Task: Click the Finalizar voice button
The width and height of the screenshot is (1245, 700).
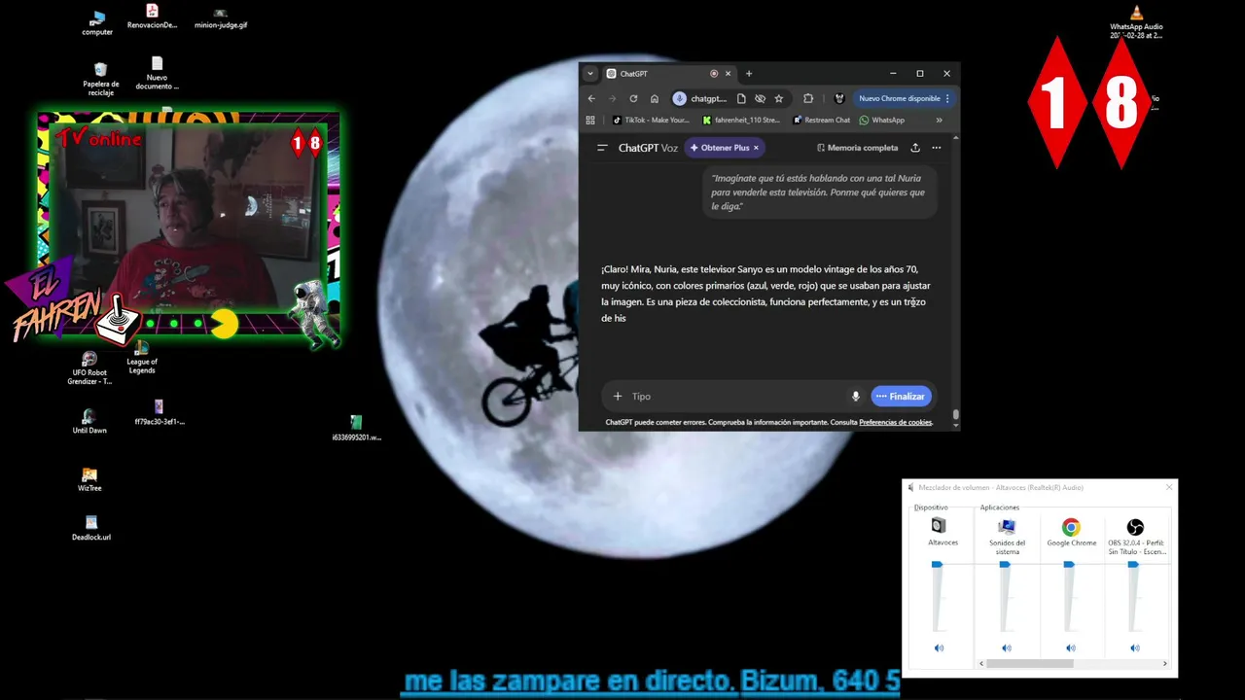Action: pos(901,396)
